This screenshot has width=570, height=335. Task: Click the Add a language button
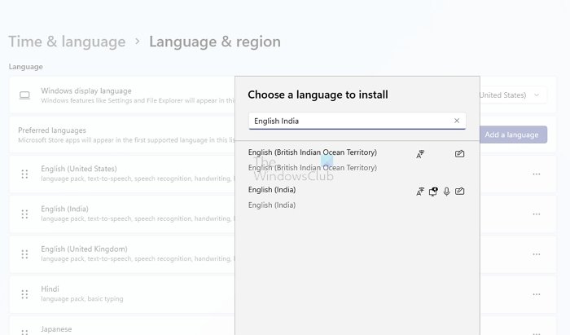pos(511,134)
